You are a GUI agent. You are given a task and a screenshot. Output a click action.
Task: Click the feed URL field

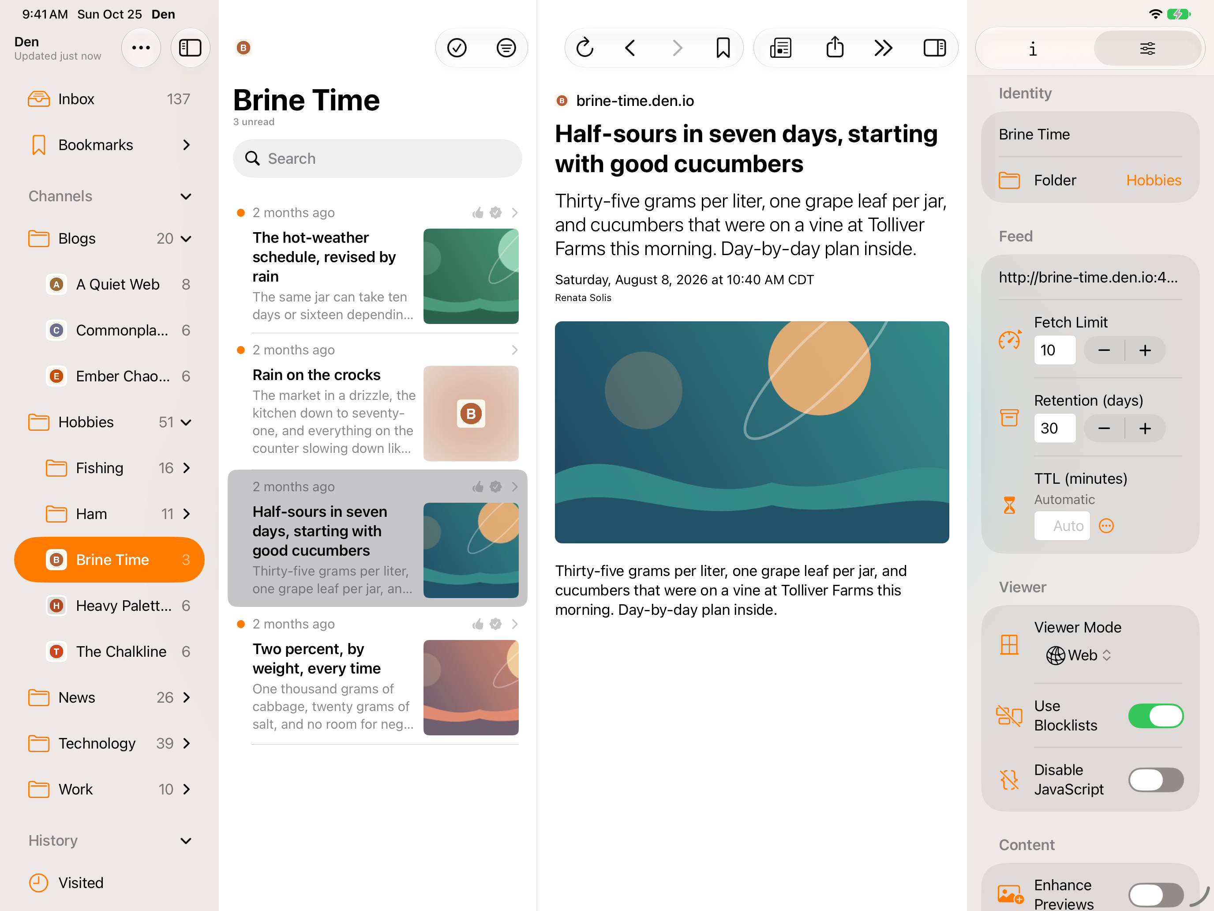point(1090,277)
